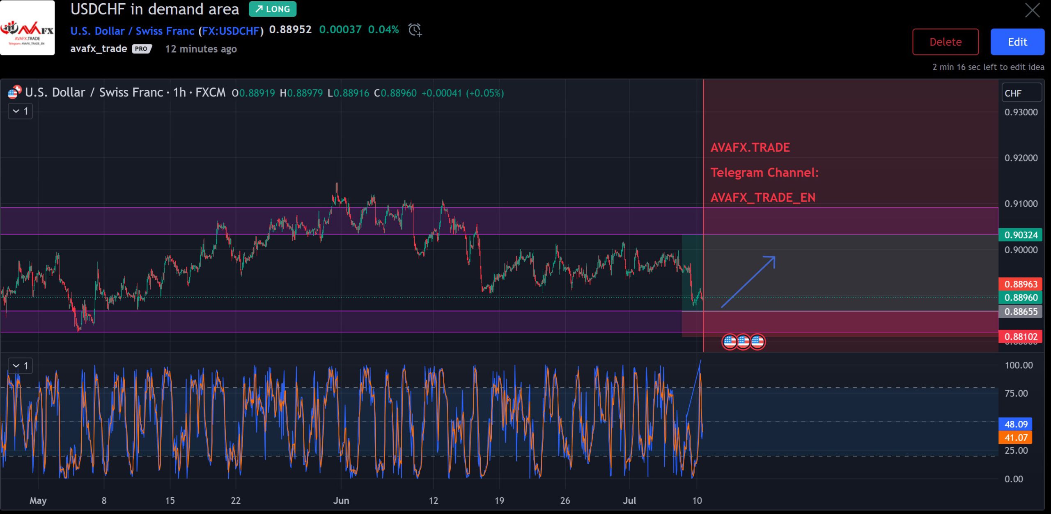Image resolution: width=1051 pixels, height=514 pixels.
Task: Click the green 0.90324 price label
Action: click(1021, 235)
